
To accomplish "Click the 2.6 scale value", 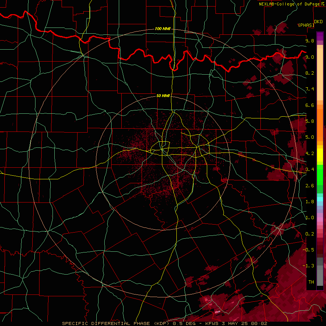I will (310, 186).
